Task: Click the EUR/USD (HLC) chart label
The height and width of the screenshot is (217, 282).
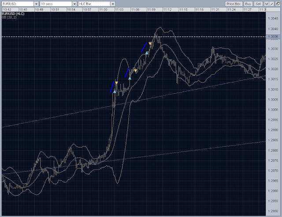Action: tap(13, 14)
